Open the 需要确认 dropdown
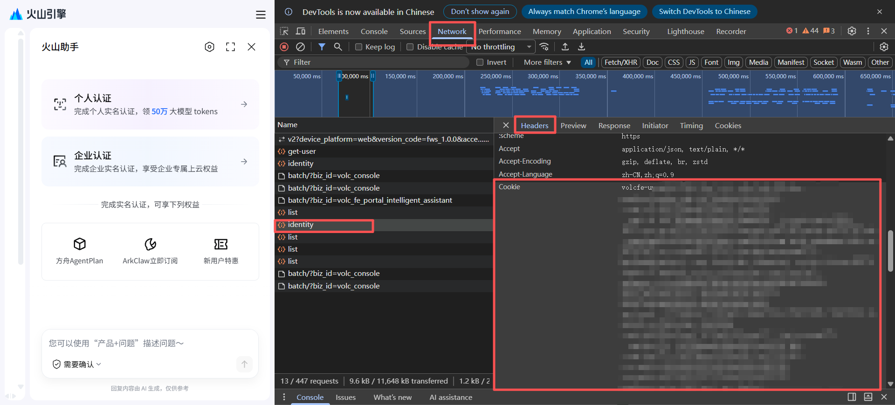This screenshot has width=895, height=405. pos(77,364)
